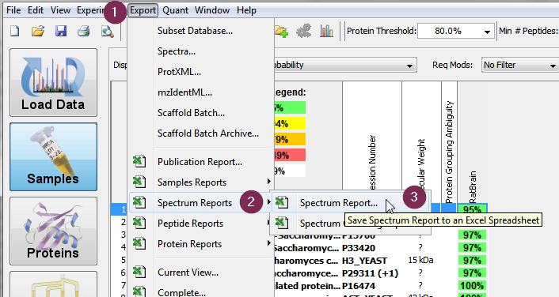Click the H3_YEAST accession cell
Viewport: 559px width, 297px height.
(364, 261)
